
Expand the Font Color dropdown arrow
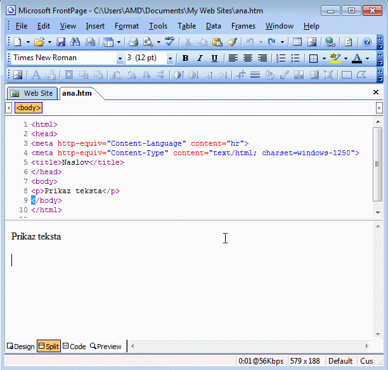368,58
